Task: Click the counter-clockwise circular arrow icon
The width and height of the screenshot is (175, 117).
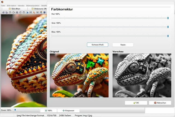Action: pos(10,12)
